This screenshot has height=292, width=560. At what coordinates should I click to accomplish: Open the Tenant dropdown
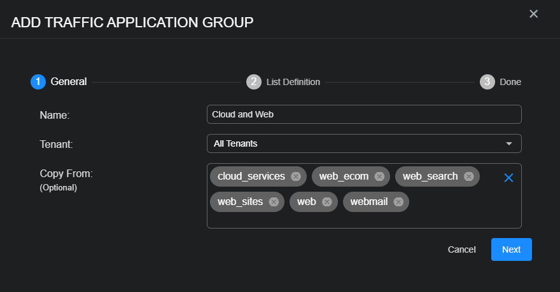[x=364, y=143]
